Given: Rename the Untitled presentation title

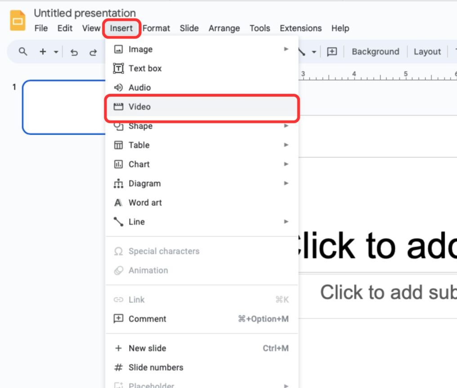Looking at the screenshot, I should click(x=85, y=13).
